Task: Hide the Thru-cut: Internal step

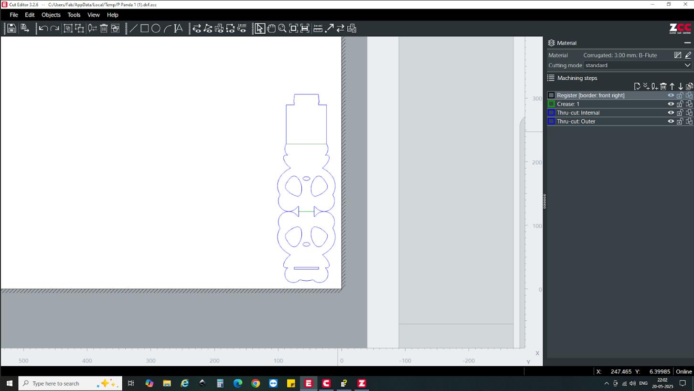Action: pos(671,113)
